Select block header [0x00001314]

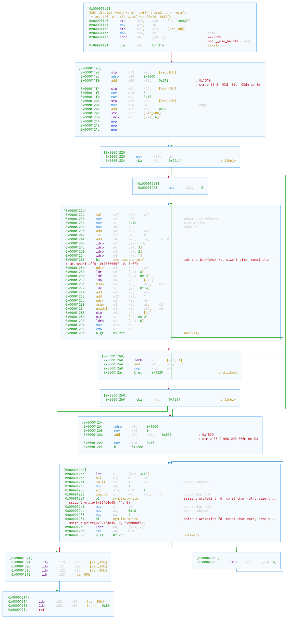(x=18, y=597)
